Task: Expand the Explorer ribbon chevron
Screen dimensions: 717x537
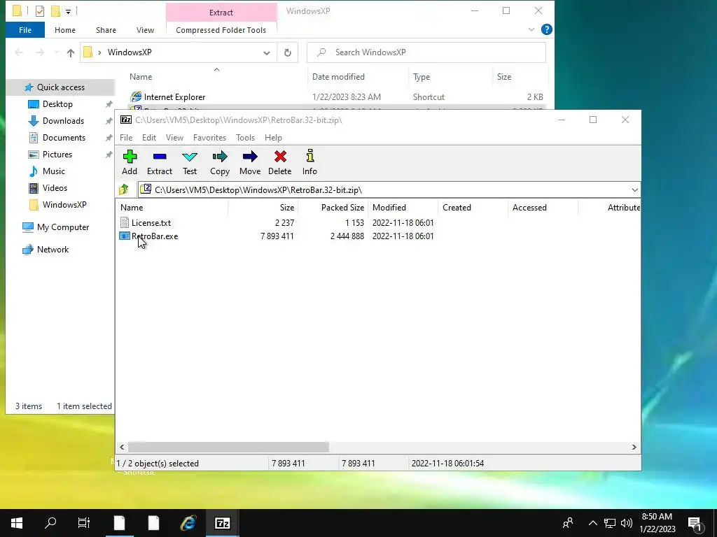Action: pyautogui.click(x=531, y=29)
